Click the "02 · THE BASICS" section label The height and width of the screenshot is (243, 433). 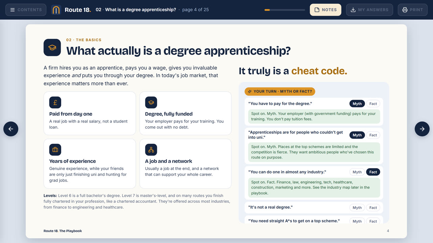point(84,40)
